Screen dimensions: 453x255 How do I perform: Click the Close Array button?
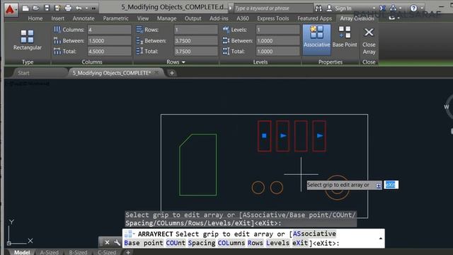(x=369, y=41)
